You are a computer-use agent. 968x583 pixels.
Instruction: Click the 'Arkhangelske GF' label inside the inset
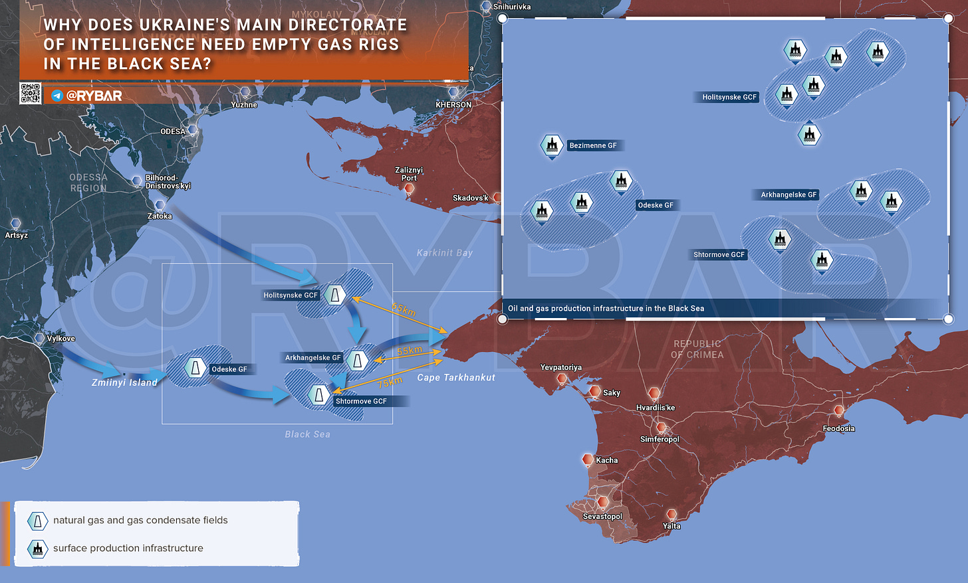[788, 195]
